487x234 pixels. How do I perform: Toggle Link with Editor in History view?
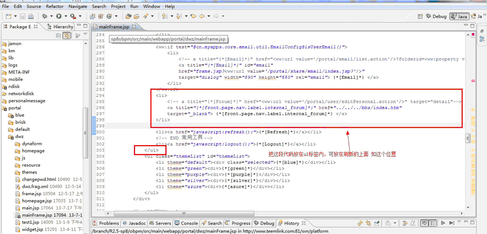pos(369,223)
